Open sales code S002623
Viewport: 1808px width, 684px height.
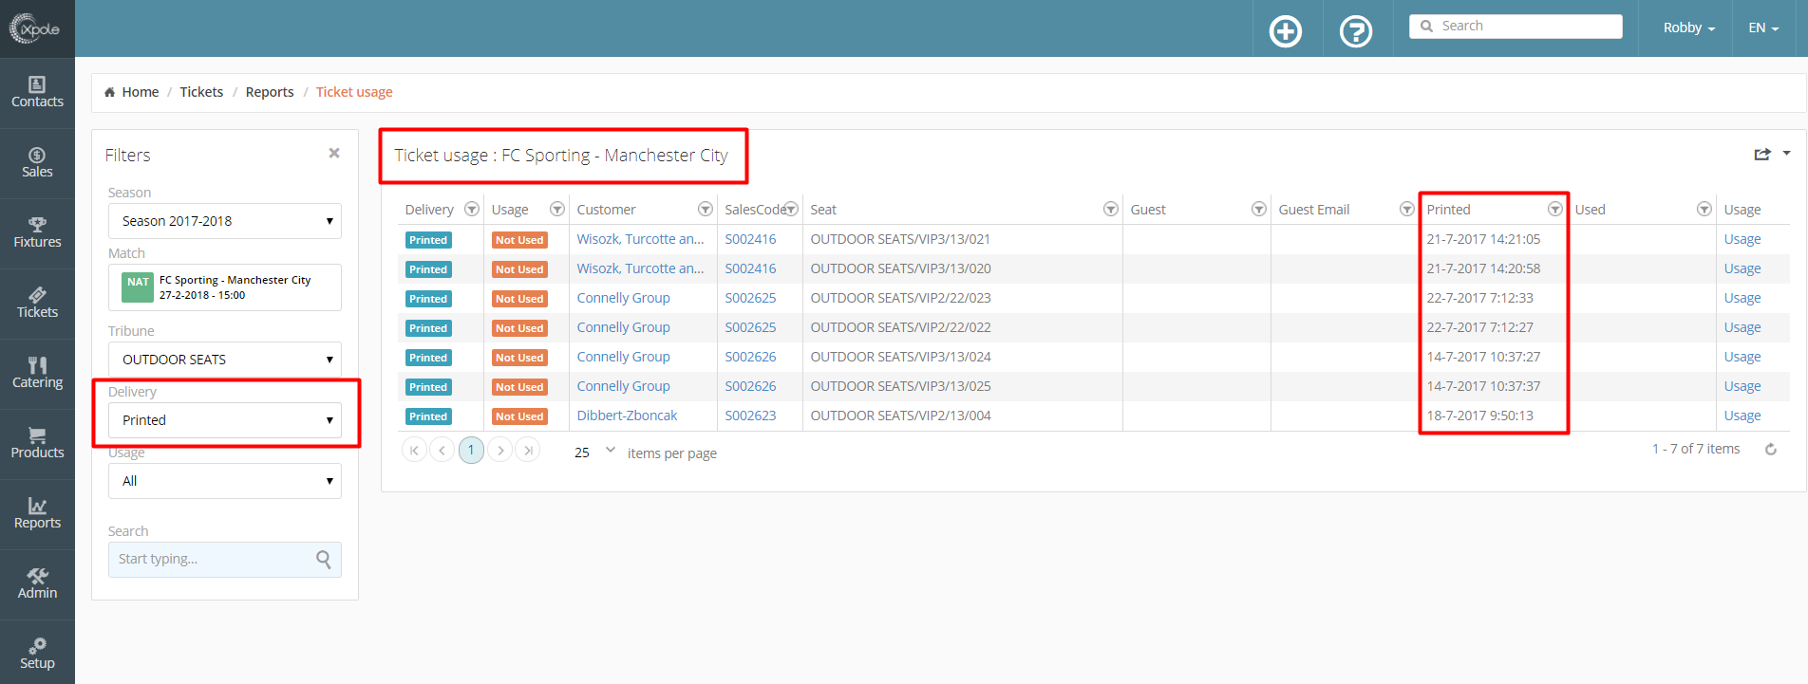[x=750, y=416]
